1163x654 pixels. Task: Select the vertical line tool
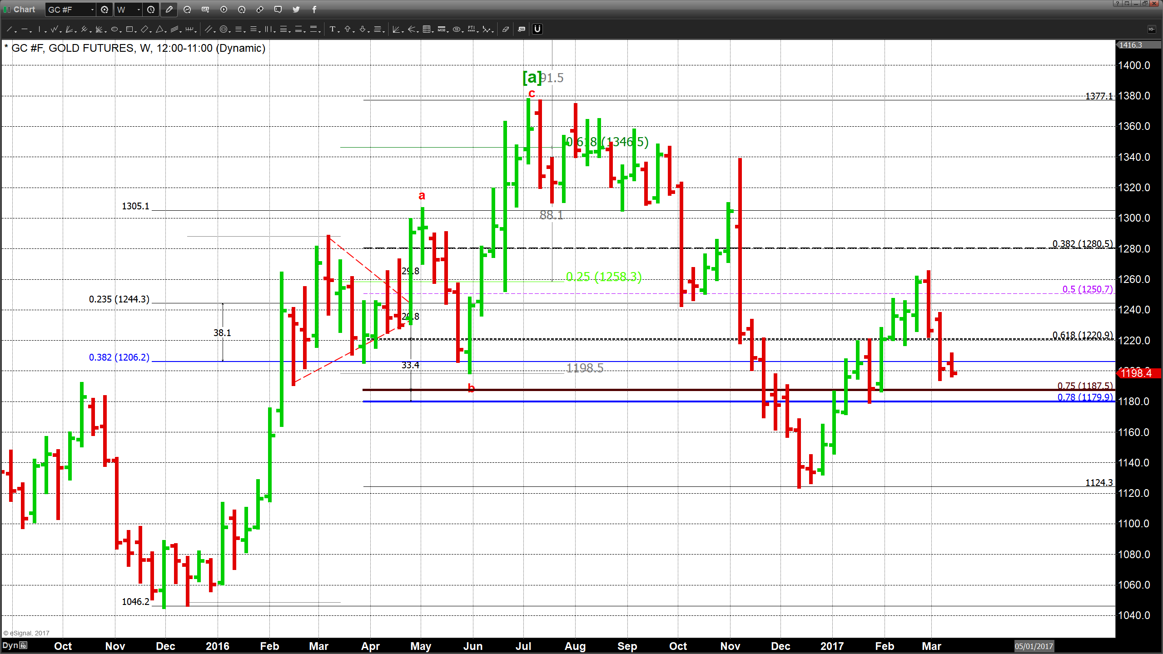pos(40,30)
